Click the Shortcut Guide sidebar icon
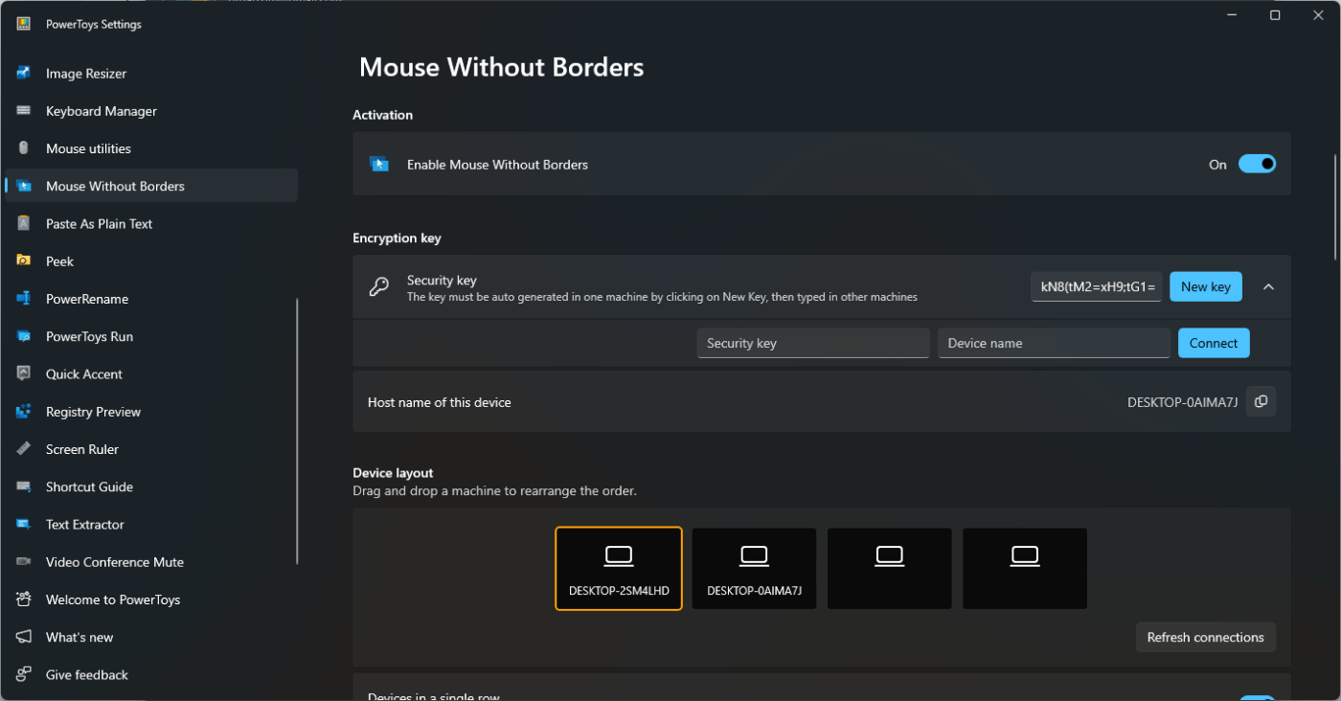Screen dimensions: 1341x701 tap(24, 486)
